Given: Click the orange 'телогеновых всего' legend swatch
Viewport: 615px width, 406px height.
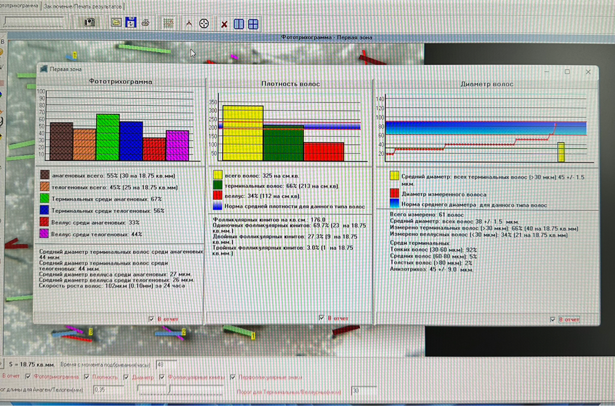Looking at the screenshot, I should pyautogui.click(x=44, y=186).
